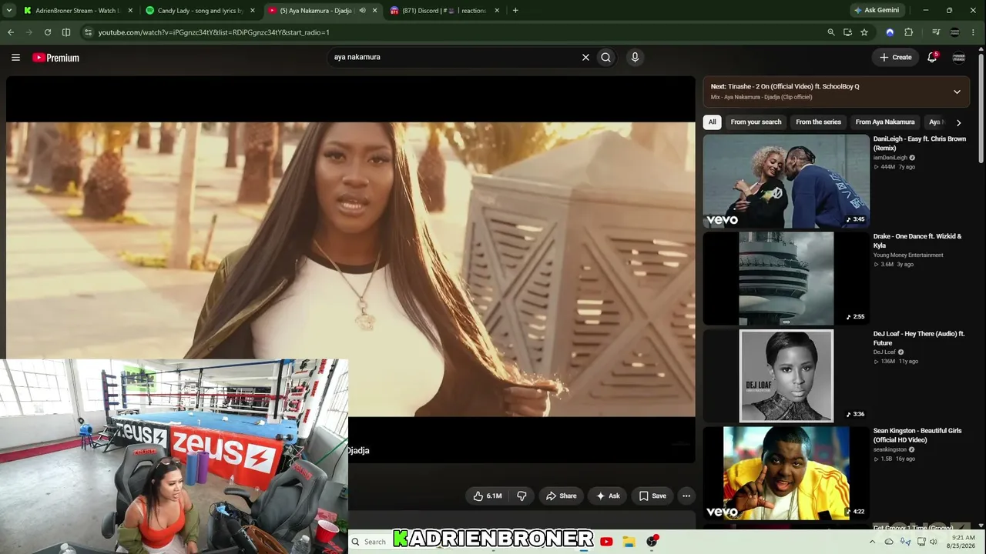Install app icon in the address bar
Screen dimensions: 986x554
point(847,32)
